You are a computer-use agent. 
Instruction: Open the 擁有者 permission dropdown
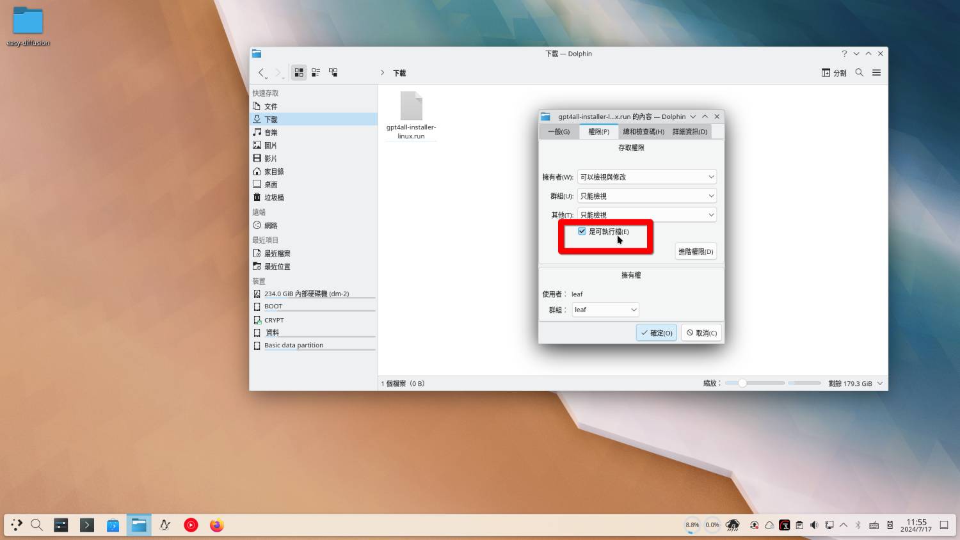click(x=646, y=177)
